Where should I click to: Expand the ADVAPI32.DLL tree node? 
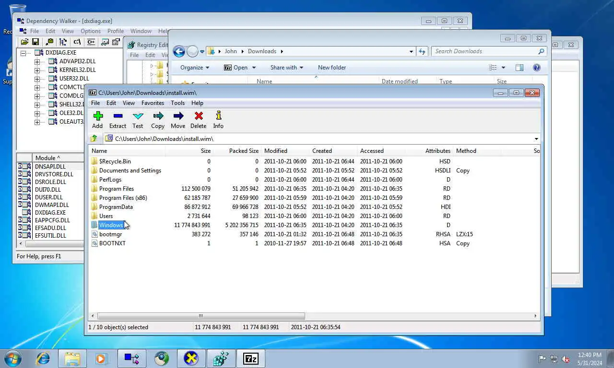(37, 61)
